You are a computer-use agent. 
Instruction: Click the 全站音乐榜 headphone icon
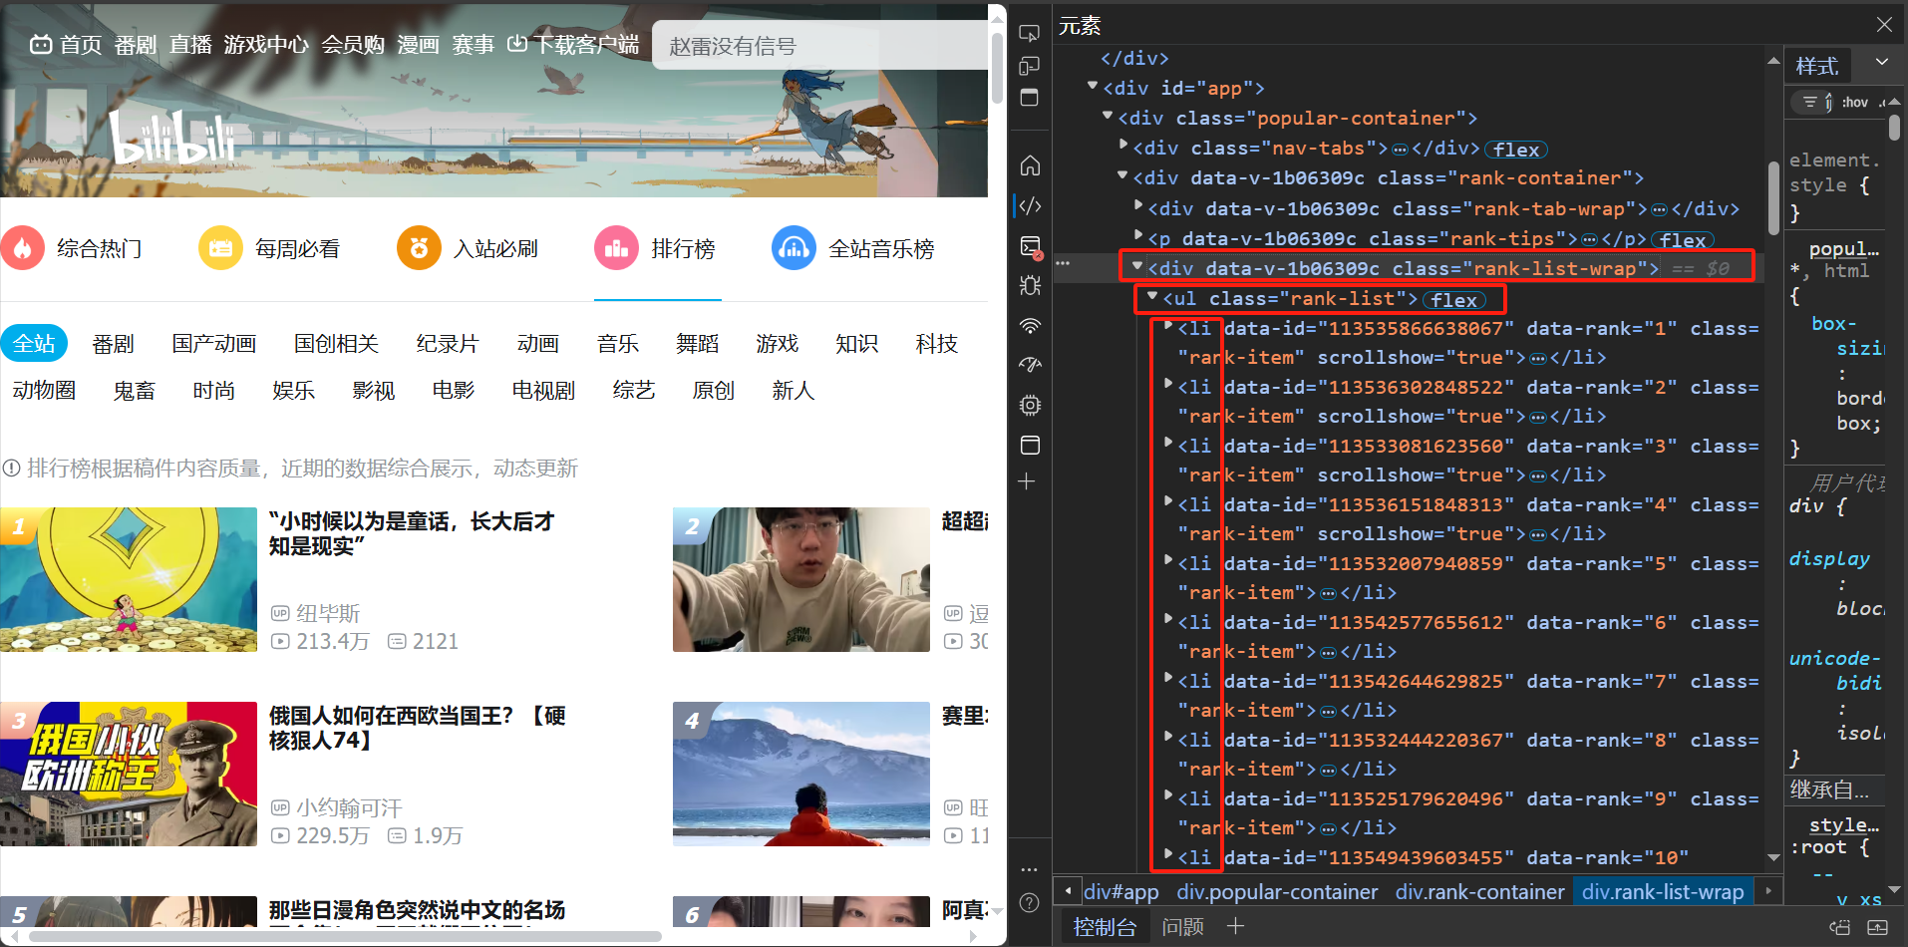794,248
